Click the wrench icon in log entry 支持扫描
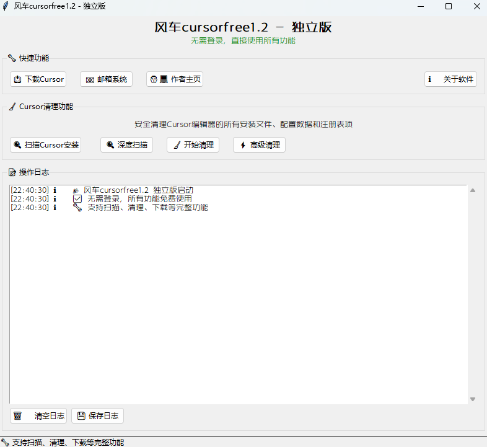Screen dimensions: 487x447 tap(77, 208)
